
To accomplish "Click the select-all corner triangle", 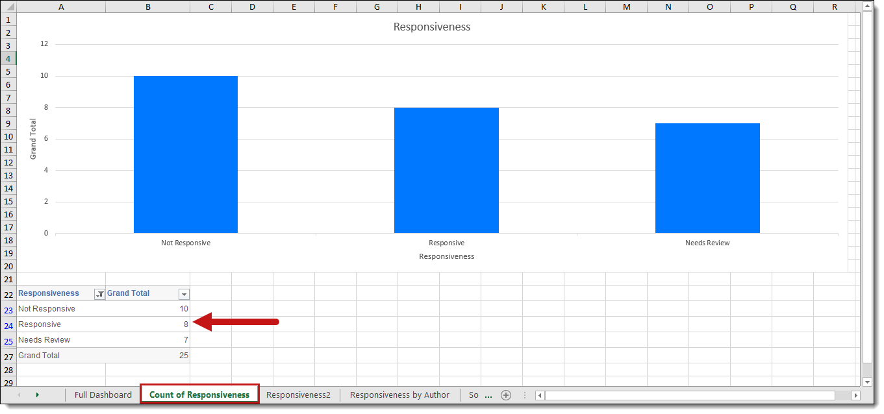I will pos(8,7).
